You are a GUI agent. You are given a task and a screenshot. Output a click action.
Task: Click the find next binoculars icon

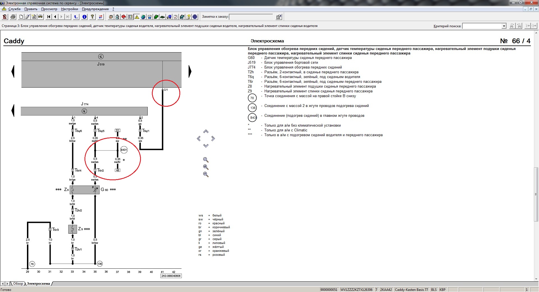tap(512, 26)
